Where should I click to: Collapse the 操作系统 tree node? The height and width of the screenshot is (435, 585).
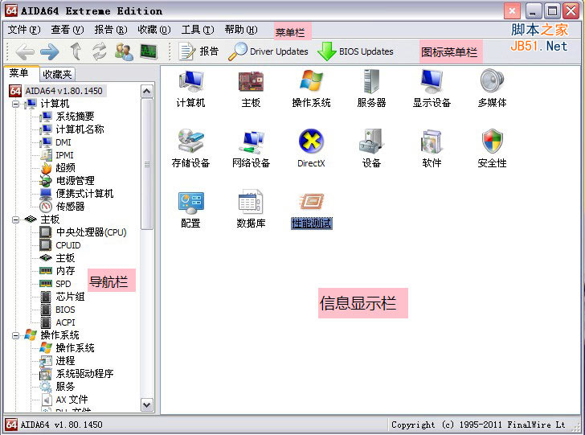(x=15, y=335)
